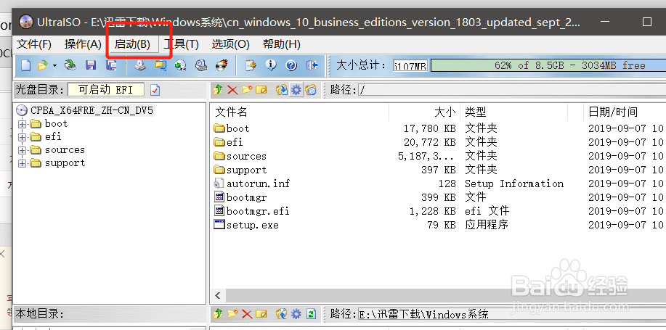Click the folder with globe icon in image pane
The height and width of the screenshot is (330, 666).
(311, 89)
